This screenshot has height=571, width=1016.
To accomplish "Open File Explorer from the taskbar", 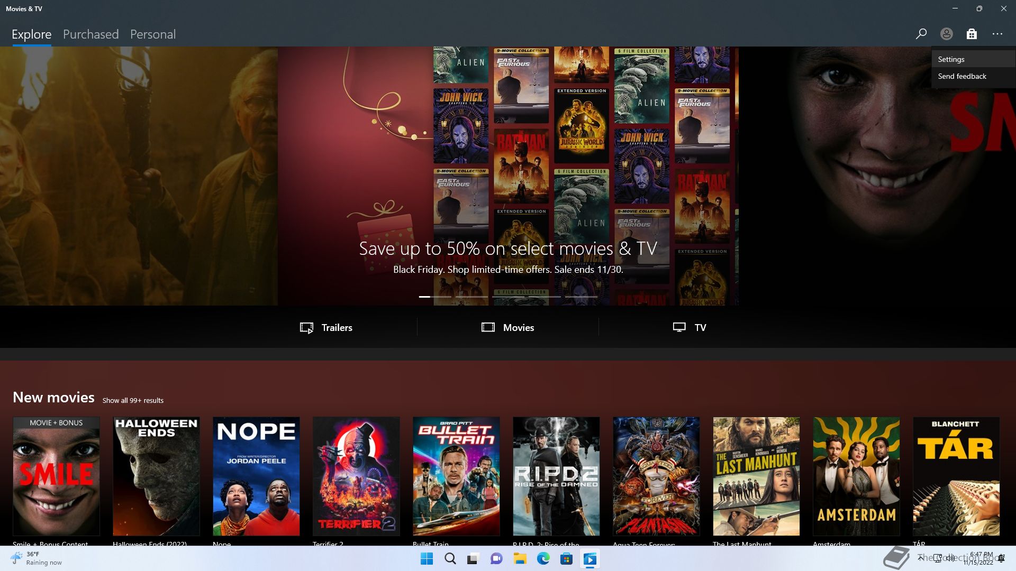I will coord(520,559).
